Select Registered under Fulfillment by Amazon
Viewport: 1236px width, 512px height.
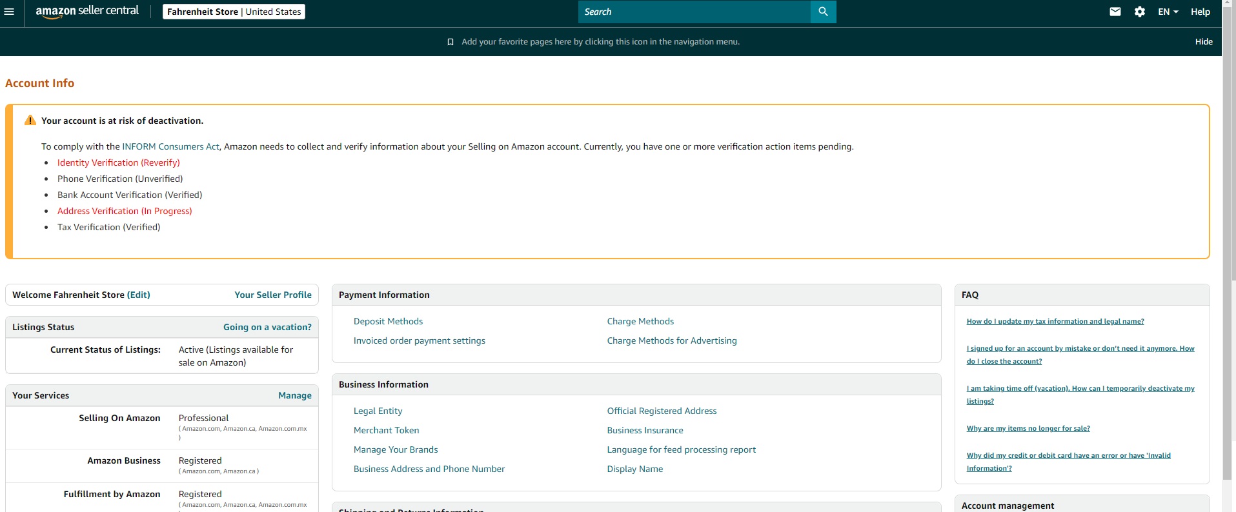(200, 494)
